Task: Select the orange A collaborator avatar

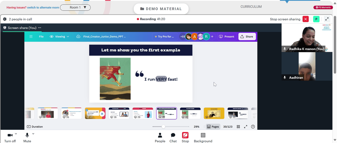Action: pos(194,37)
